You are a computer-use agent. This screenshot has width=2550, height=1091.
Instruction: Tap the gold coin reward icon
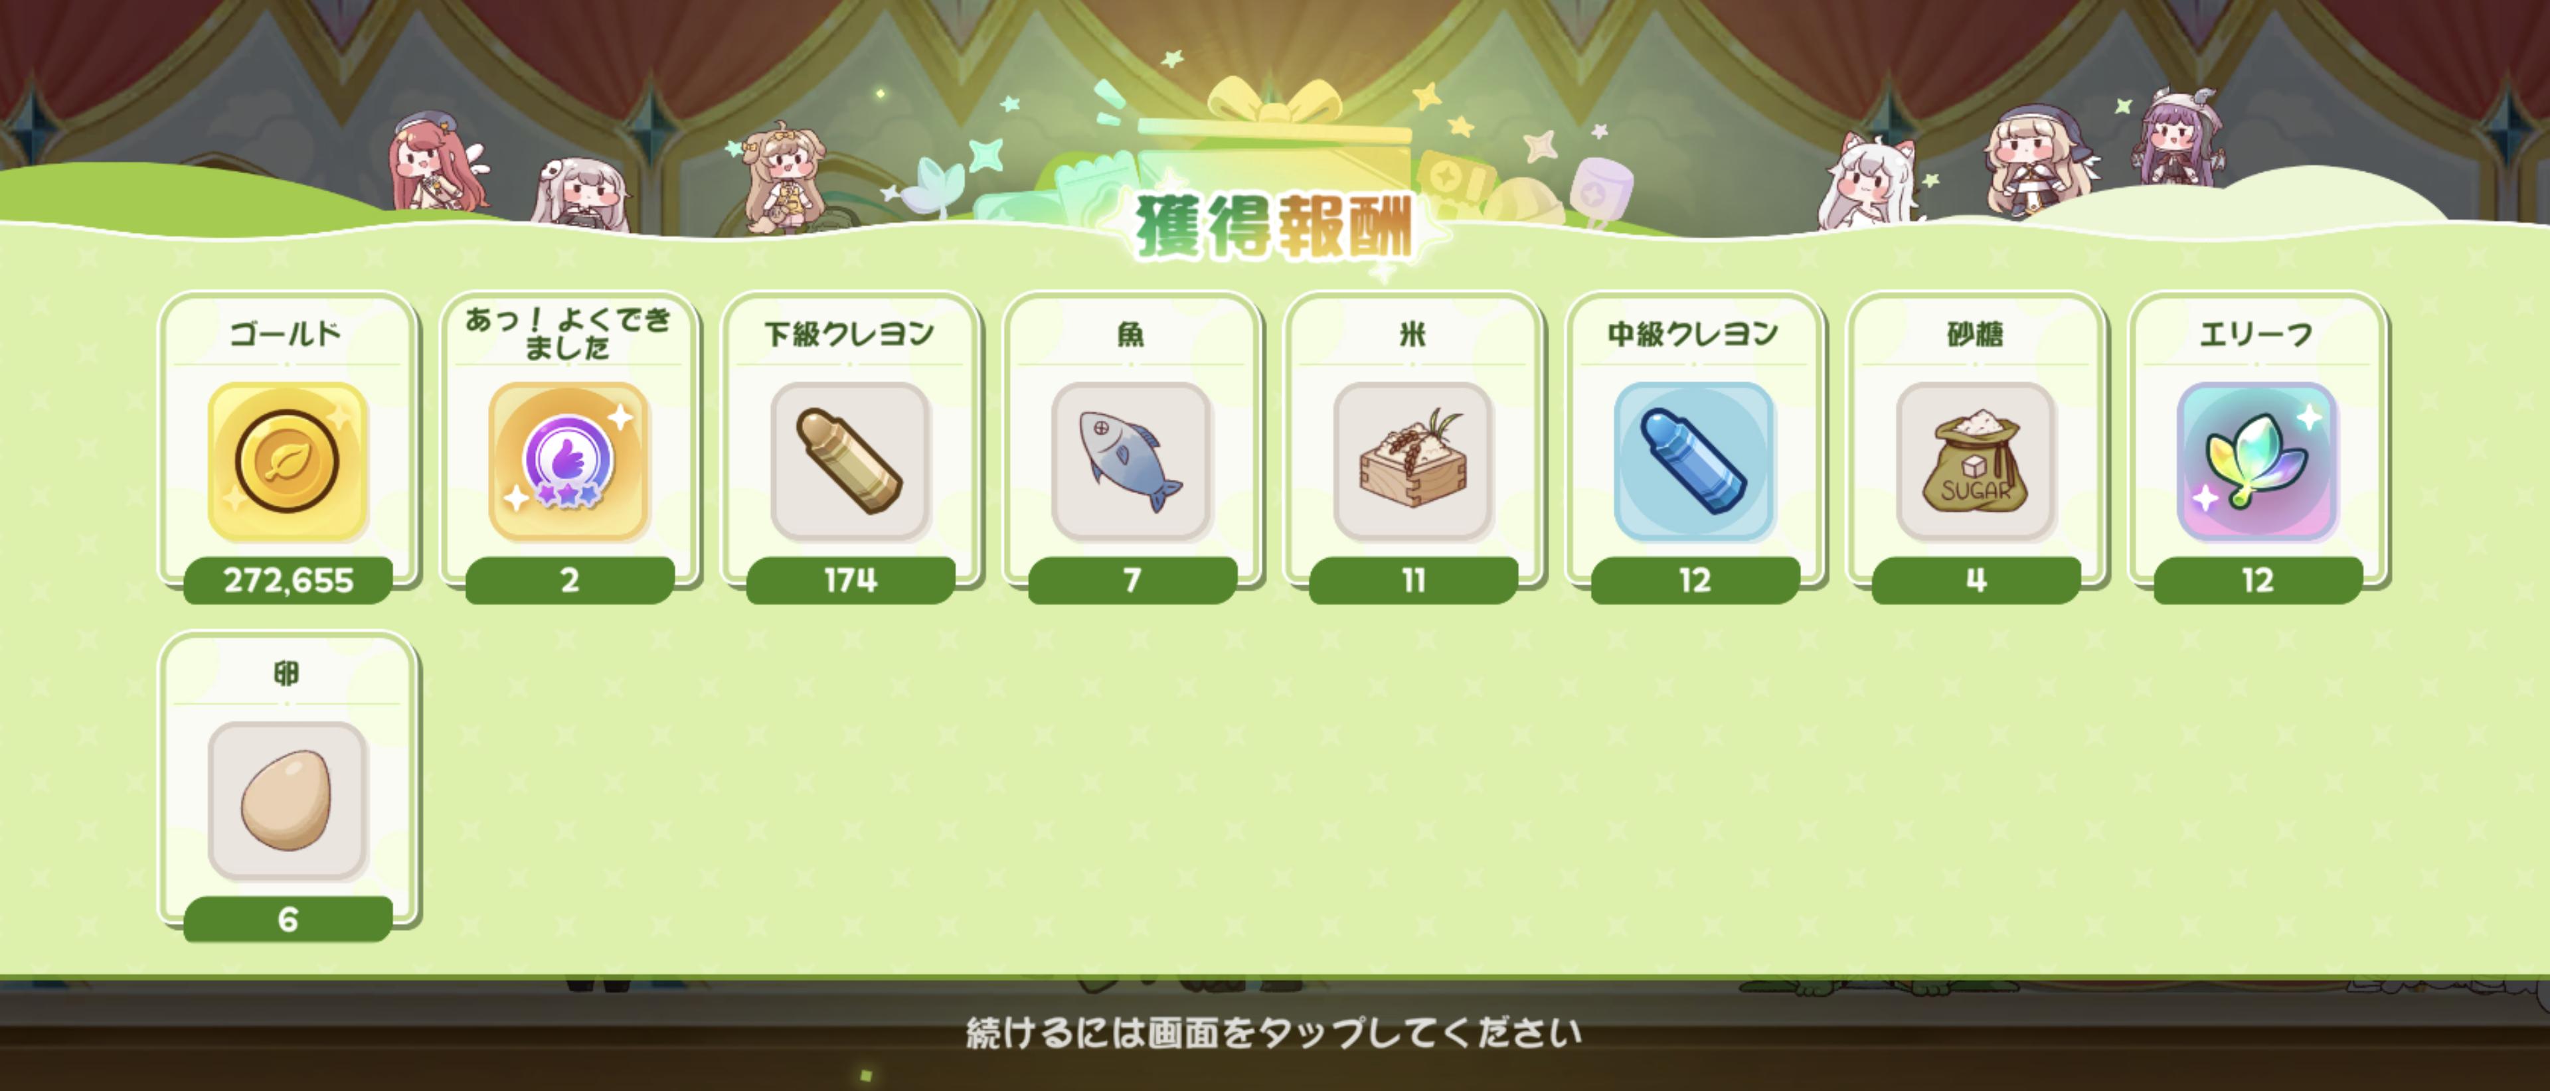click(287, 461)
